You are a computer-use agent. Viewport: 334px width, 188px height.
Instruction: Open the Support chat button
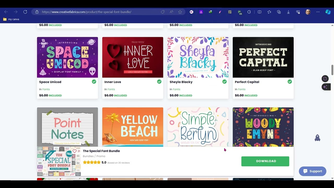point(313,171)
